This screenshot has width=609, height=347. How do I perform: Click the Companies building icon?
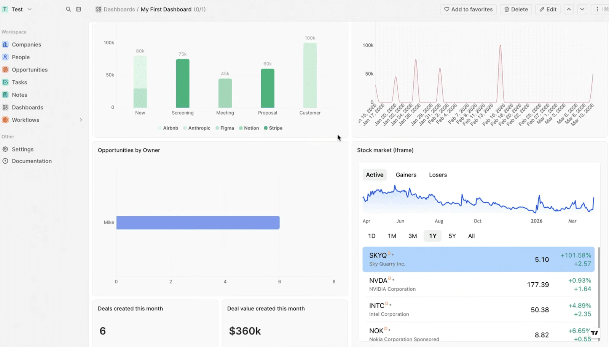tap(5, 45)
